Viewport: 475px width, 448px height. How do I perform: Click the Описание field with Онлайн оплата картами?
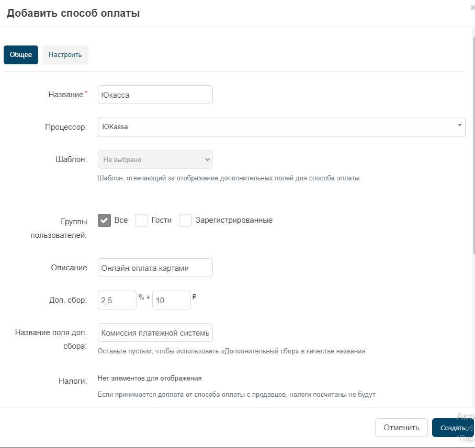coord(155,268)
